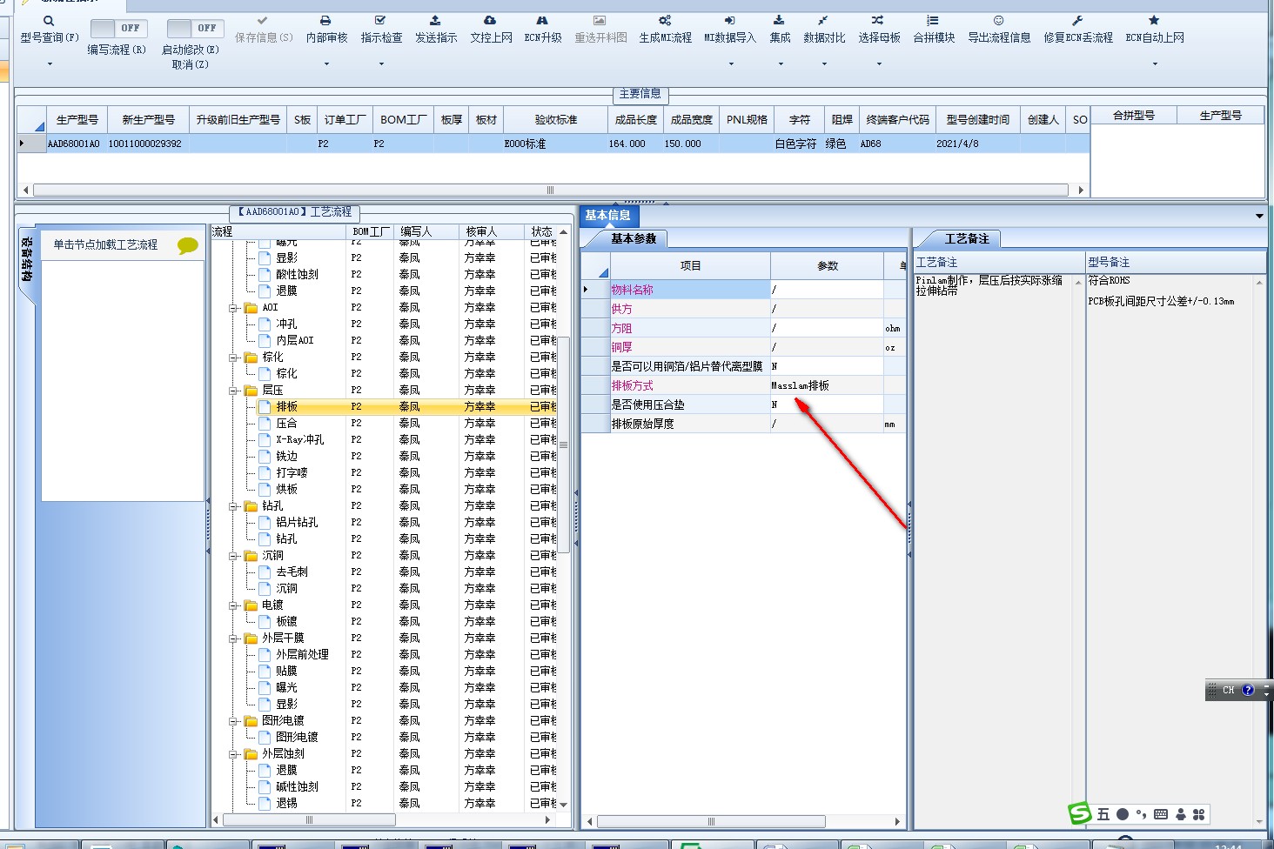Collapse the 电镀 tree node

point(233,605)
